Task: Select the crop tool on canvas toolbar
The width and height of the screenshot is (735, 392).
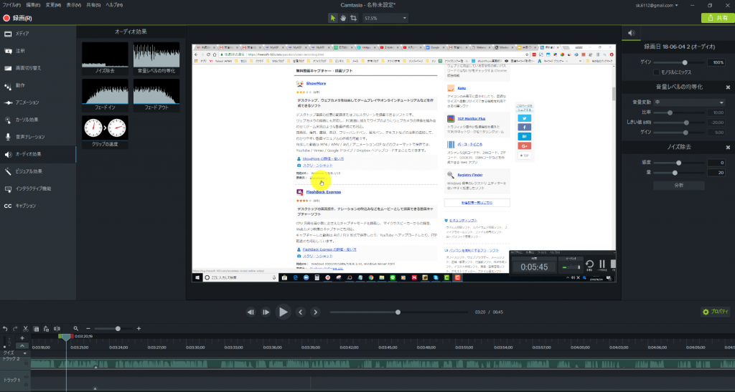Action: point(353,18)
